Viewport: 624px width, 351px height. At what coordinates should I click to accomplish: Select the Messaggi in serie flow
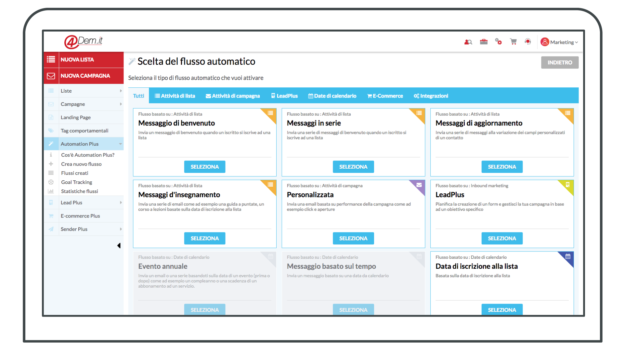point(353,167)
